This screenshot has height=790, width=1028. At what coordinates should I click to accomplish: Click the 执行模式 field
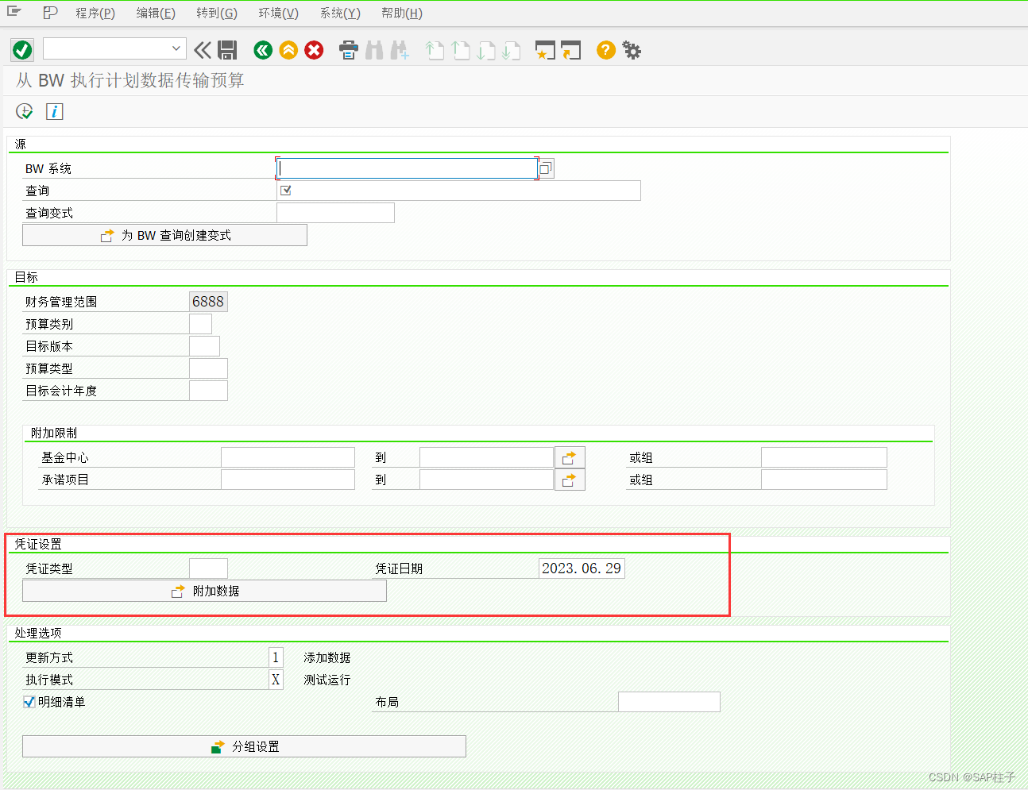pos(276,680)
